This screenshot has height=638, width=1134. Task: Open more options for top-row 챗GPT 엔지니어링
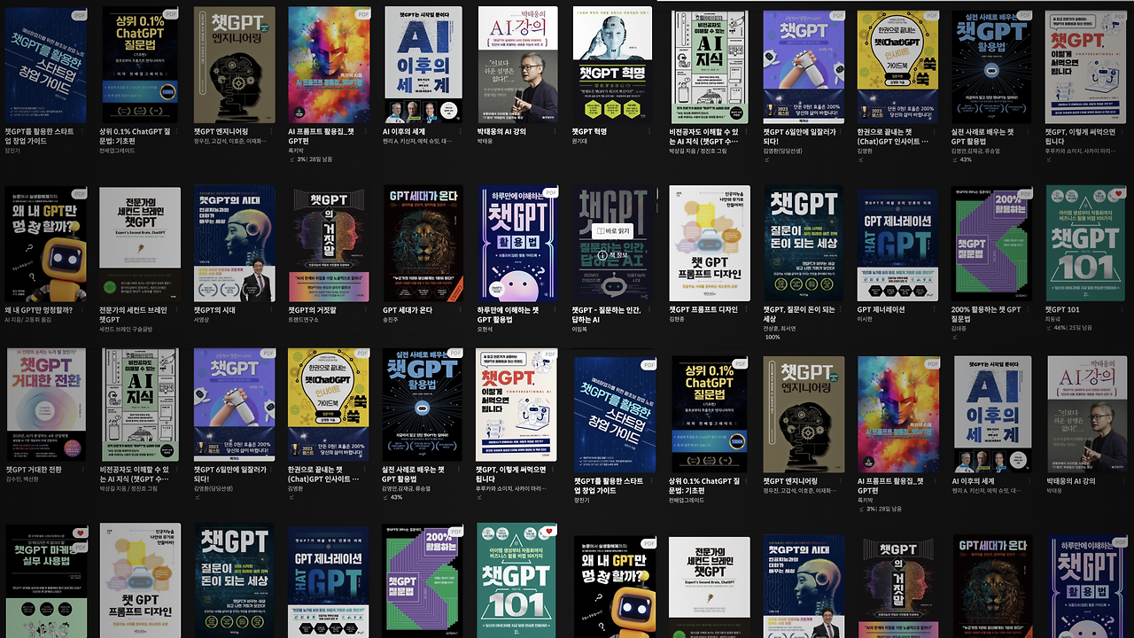click(272, 131)
